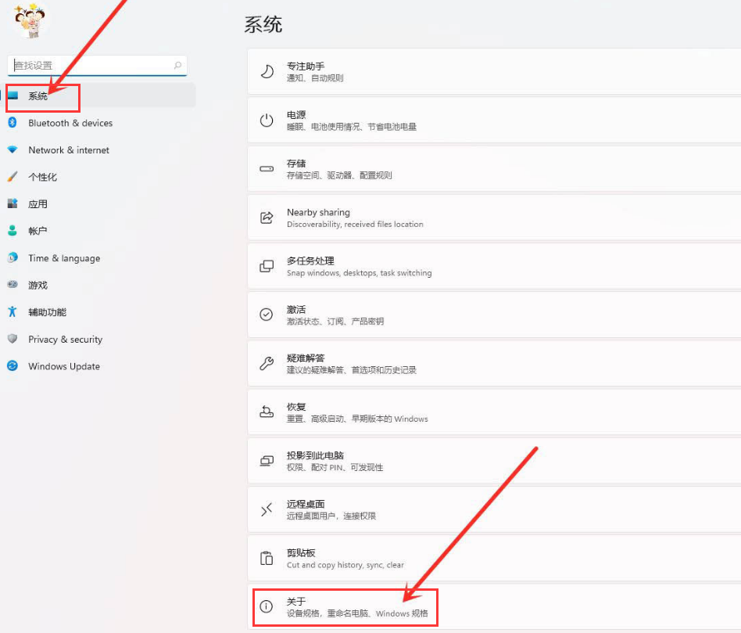This screenshot has height=633, width=741.
Task: Click the Windows Update icon
Action: (x=13, y=366)
